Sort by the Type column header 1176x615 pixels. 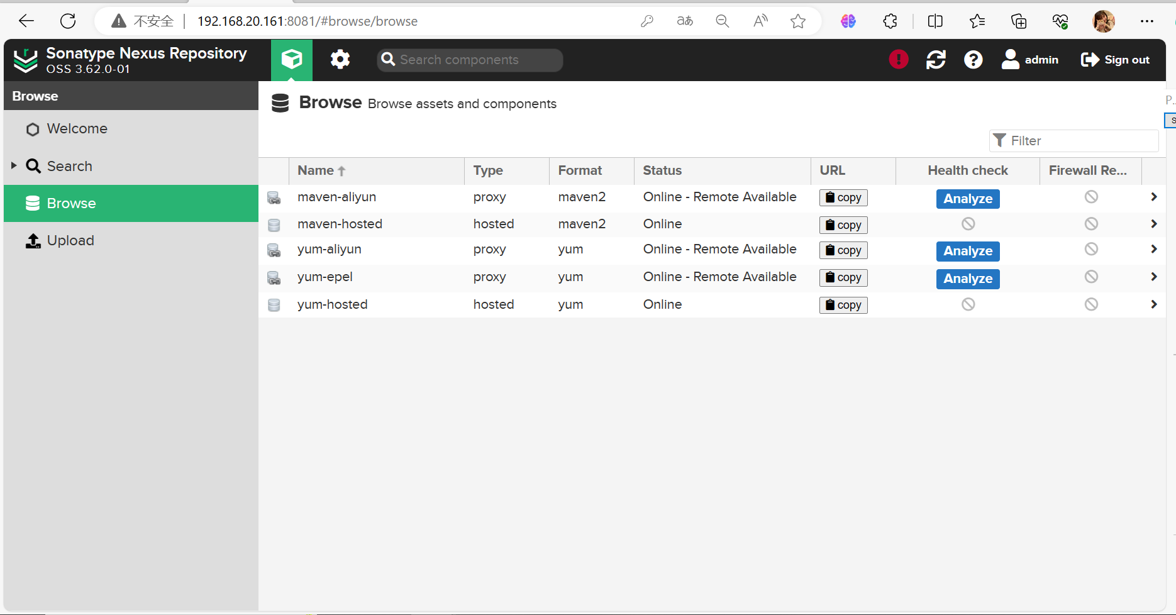pyautogui.click(x=507, y=170)
